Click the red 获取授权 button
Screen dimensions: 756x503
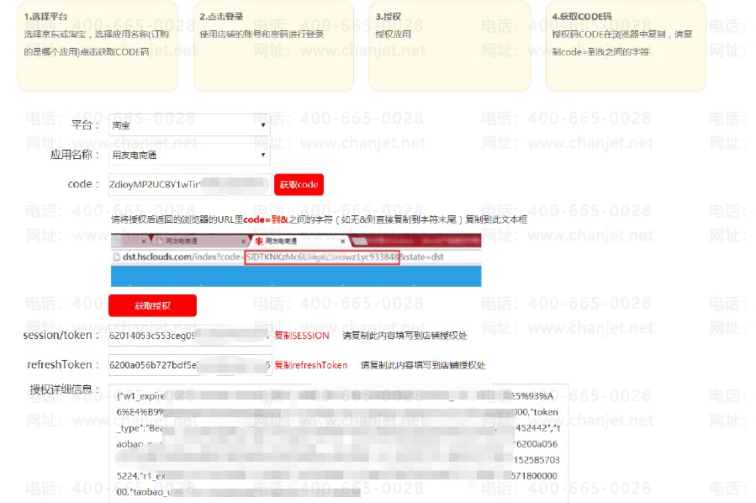coord(152,306)
